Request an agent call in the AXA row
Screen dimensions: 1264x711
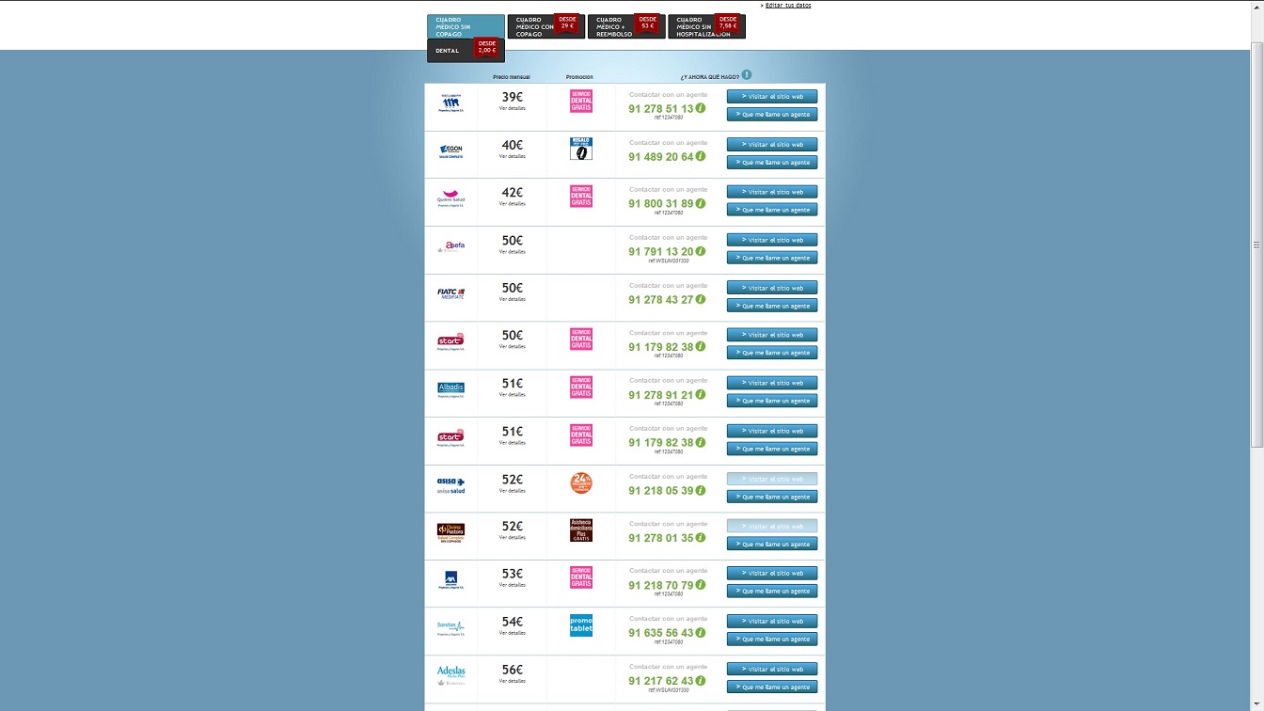(772, 591)
